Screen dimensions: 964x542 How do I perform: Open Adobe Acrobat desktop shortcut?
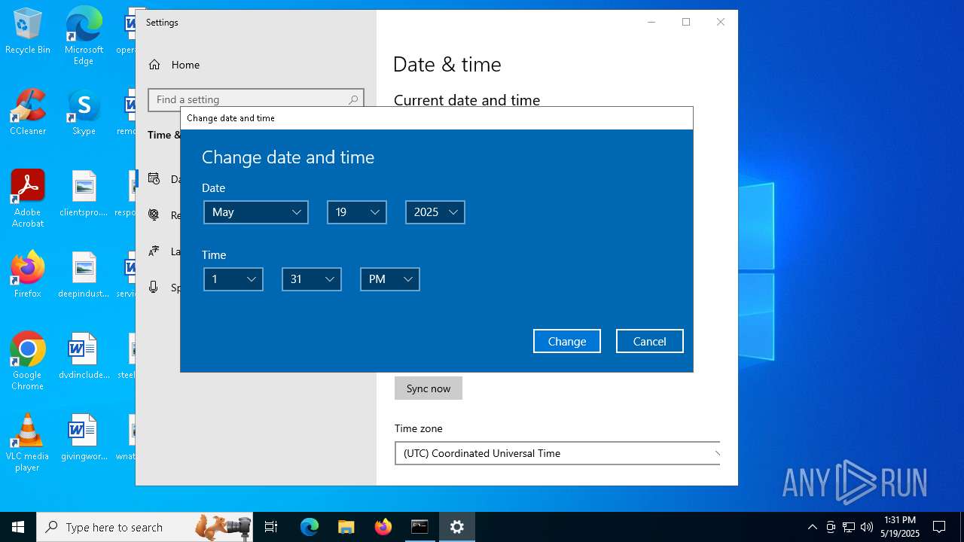click(28, 198)
